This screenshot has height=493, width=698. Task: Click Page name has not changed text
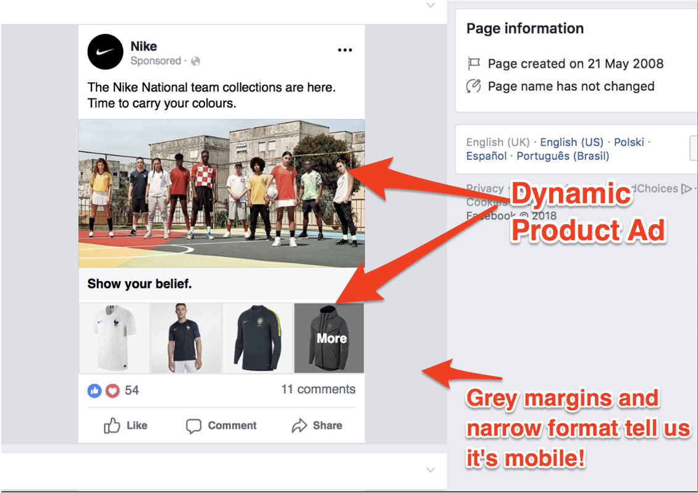[571, 86]
